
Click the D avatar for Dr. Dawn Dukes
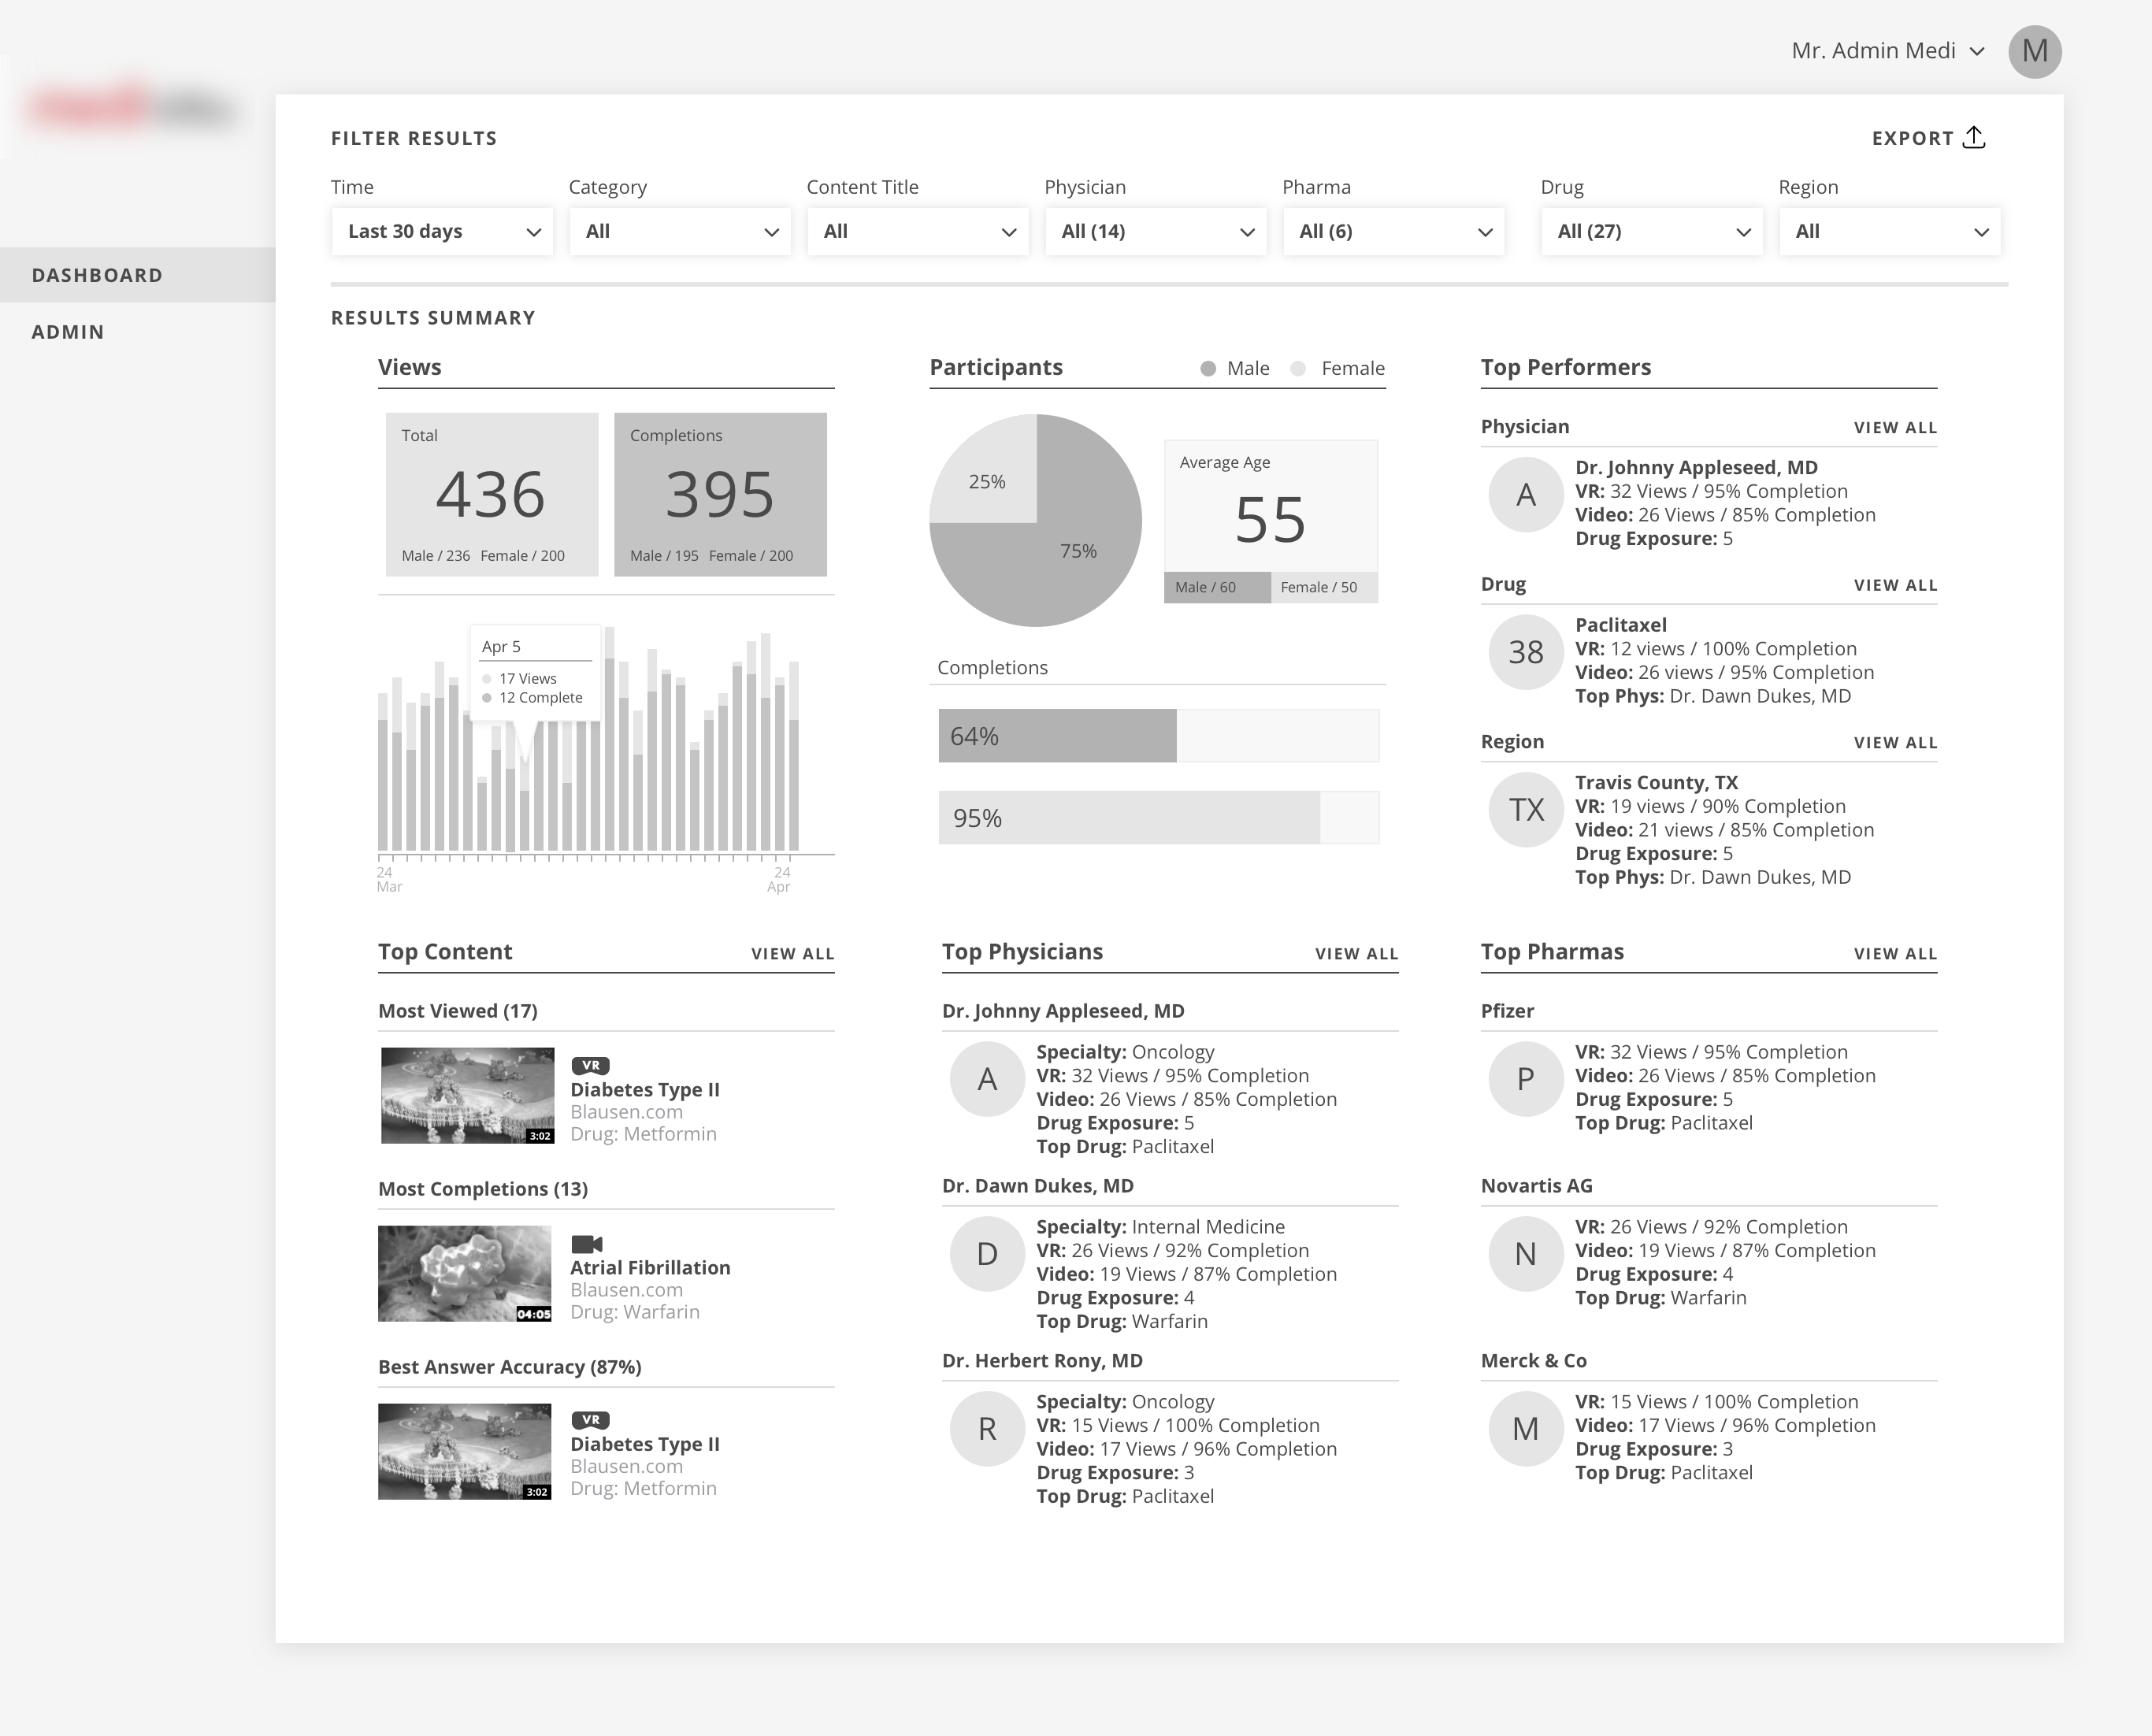(987, 1254)
